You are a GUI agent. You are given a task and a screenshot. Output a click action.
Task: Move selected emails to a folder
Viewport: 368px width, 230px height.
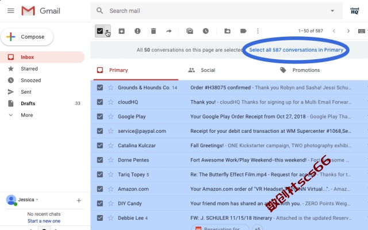[227, 31]
